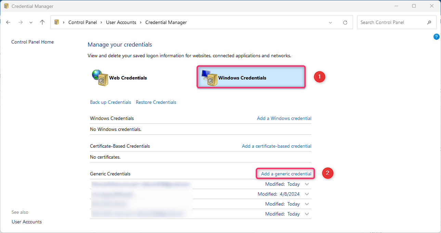Click Restore Credentials link
441x233 pixels.
point(156,102)
